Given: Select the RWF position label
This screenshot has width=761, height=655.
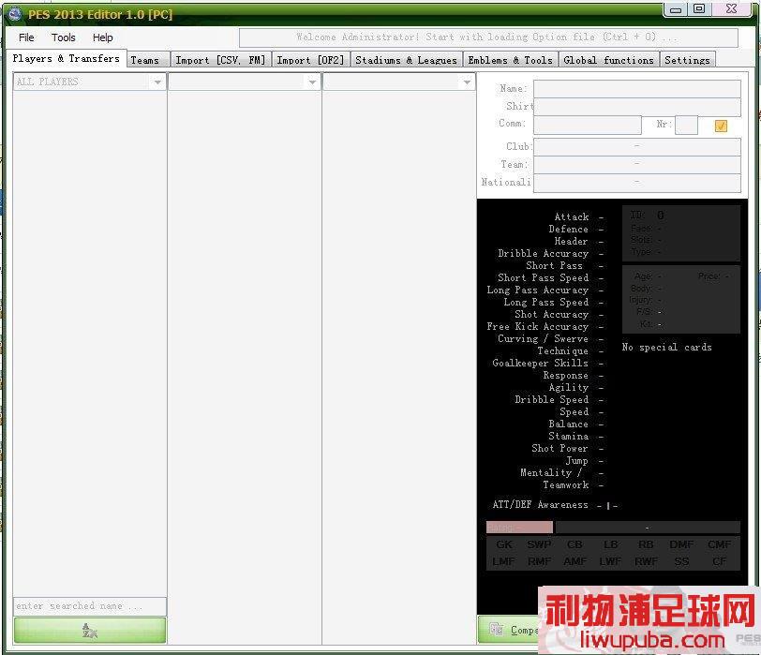Looking at the screenshot, I should click(x=646, y=561).
